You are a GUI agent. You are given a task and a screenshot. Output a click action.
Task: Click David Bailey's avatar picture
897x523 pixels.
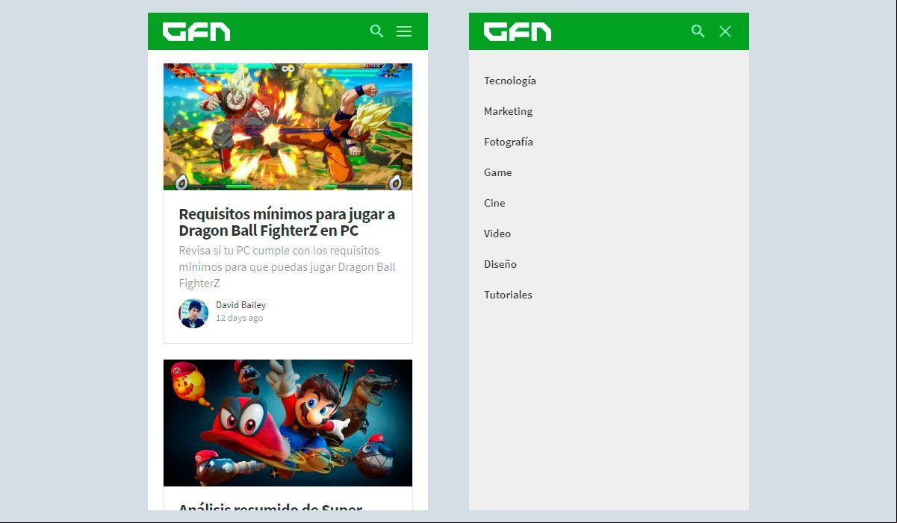193,313
